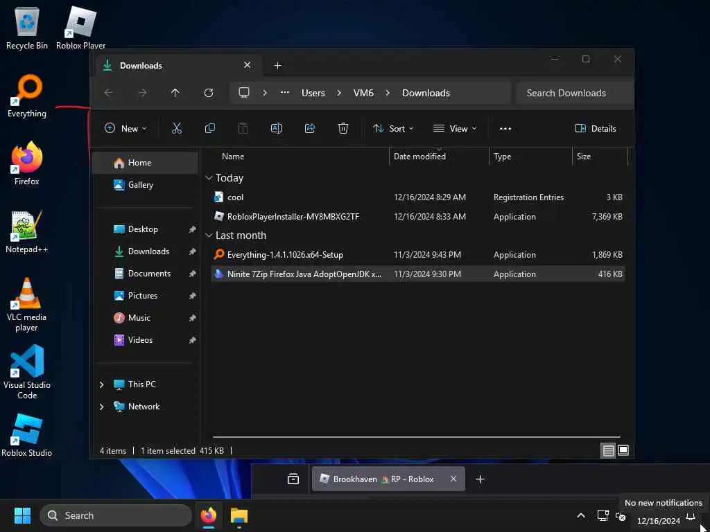The image size is (710, 532).
Task: Open the Sort dropdown menu
Action: (x=393, y=128)
